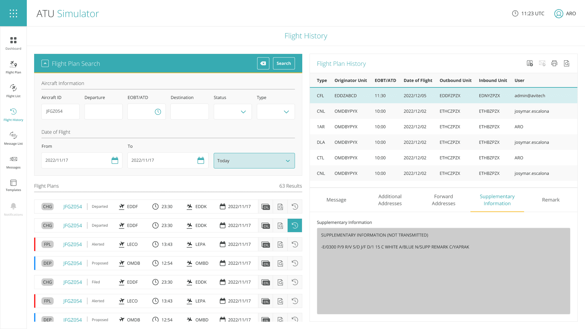View history of the FPL Alerted LECO flight
This screenshot has height=329, width=585.
(294, 244)
